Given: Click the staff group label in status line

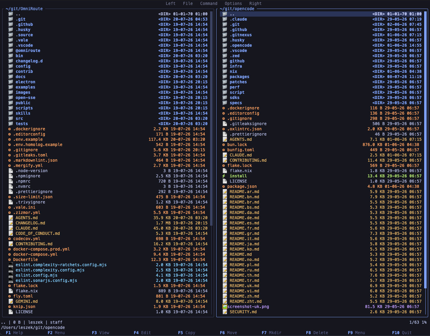Looking at the screenshot, I should tap(56, 322).
